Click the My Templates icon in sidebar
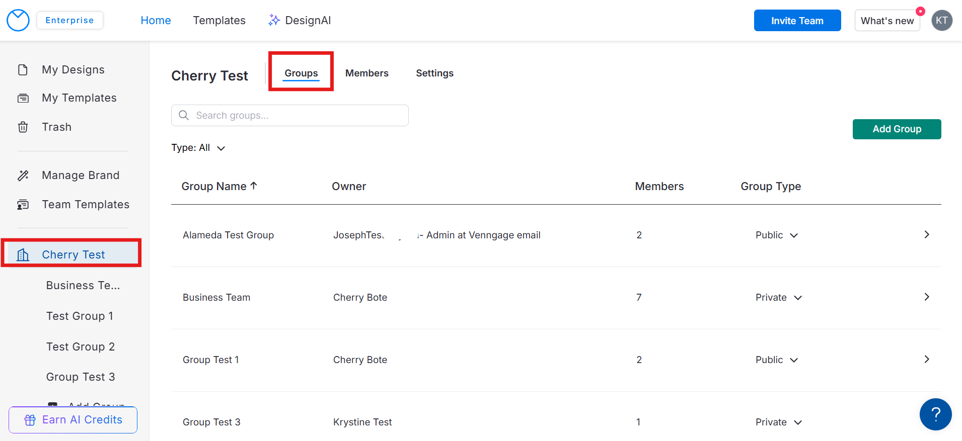Viewport: 962px width, 441px height. pyautogui.click(x=23, y=98)
